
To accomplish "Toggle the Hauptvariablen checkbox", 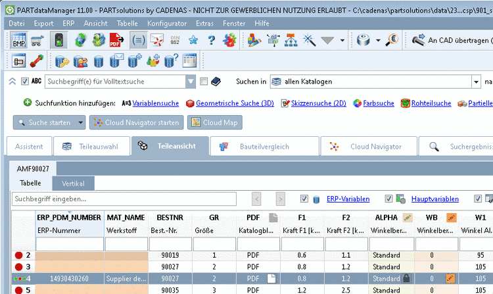I will pos(388,199).
